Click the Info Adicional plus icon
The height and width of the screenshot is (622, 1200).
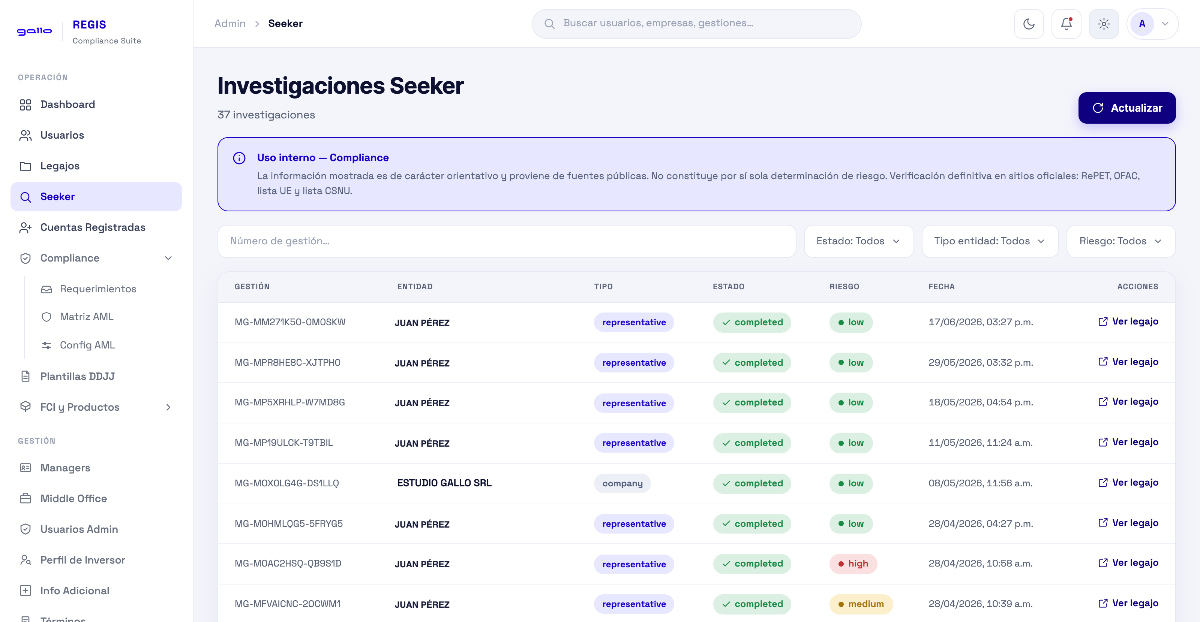pos(25,591)
